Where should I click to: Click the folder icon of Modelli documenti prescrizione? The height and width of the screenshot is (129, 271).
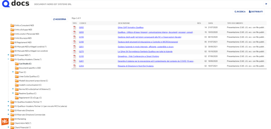[x=17, y=81]
